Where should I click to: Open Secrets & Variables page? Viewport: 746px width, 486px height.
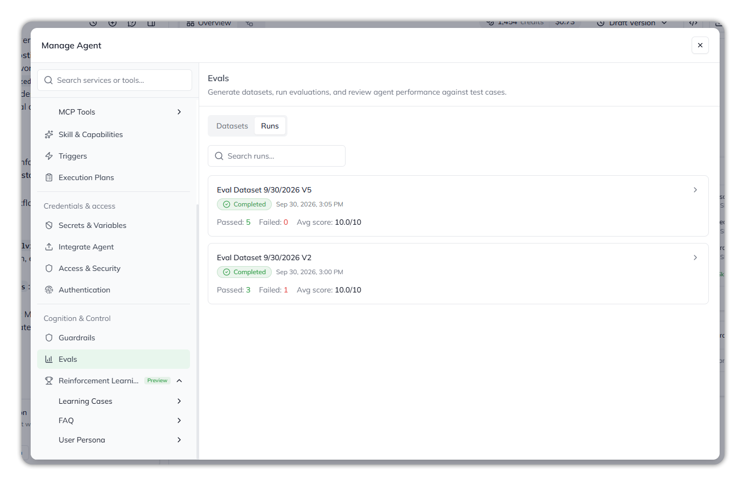click(x=114, y=225)
